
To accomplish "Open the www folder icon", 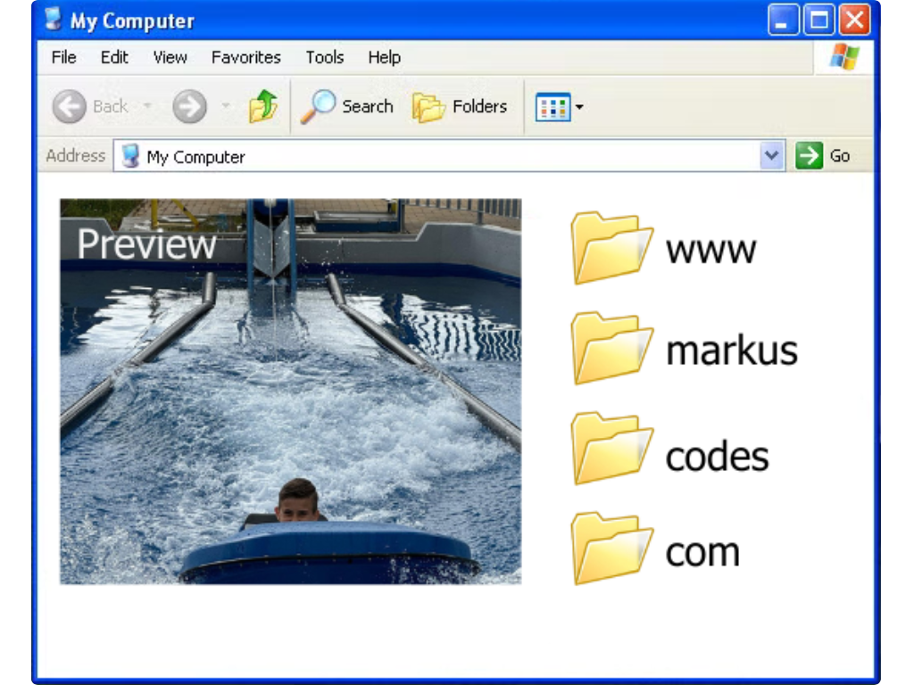I will pyautogui.click(x=611, y=248).
